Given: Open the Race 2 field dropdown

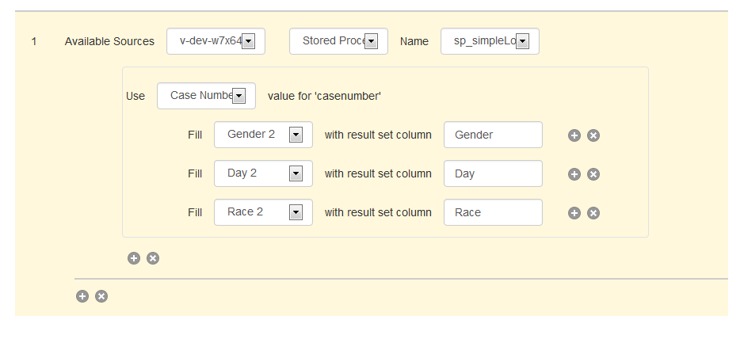Looking at the screenshot, I should point(263,212).
